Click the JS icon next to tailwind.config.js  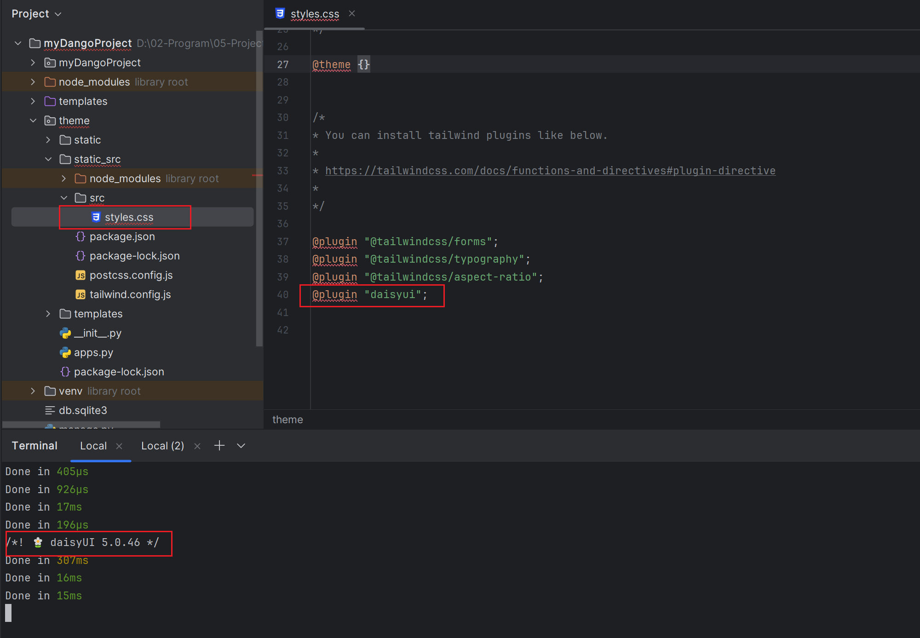pyautogui.click(x=80, y=294)
